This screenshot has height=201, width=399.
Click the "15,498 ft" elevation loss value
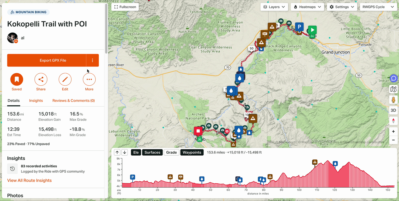tap(48, 129)
